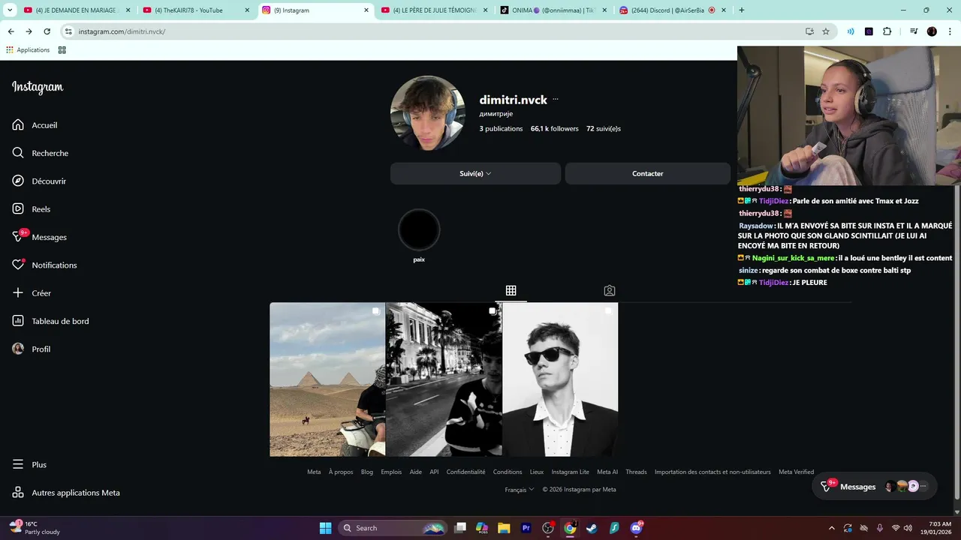The height and width of the screenshot is (540, 961).
Task: Go forward in browser history
Action: 29,31
